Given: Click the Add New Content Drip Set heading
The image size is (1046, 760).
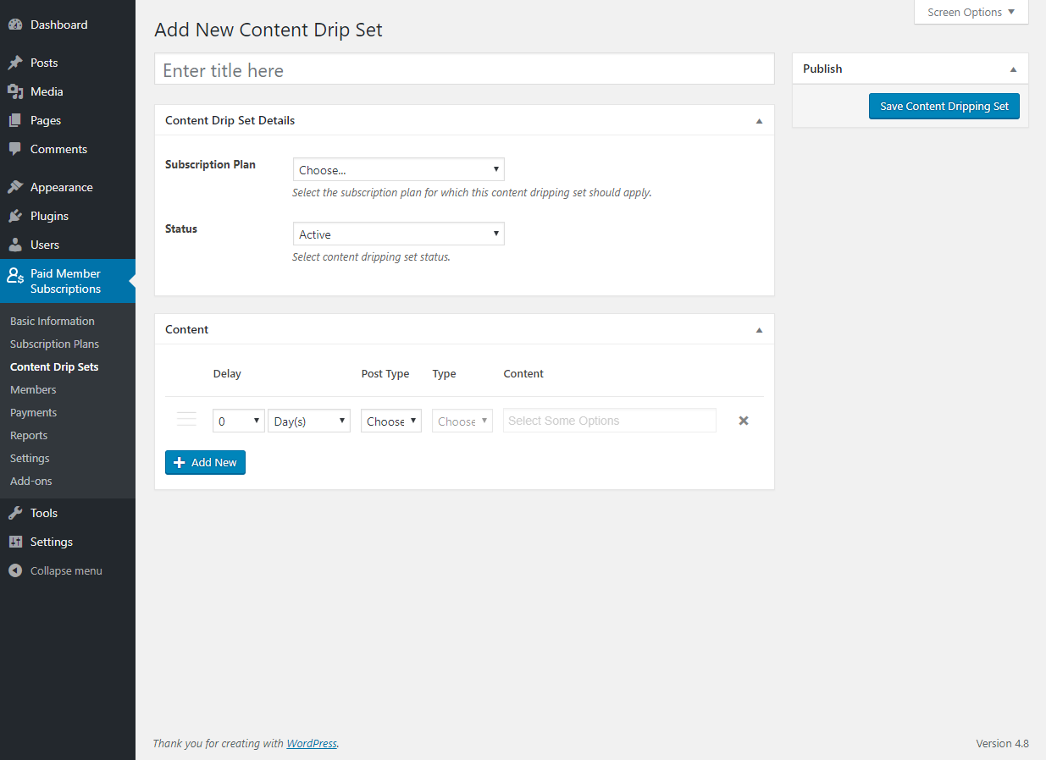Looking at the screenshot, I should pyautogui.click(x=268, y=30).
